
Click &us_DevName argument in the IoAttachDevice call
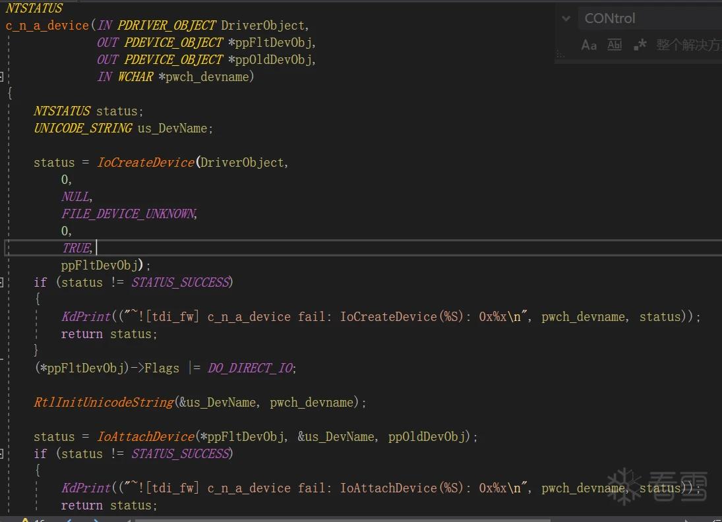337,437
